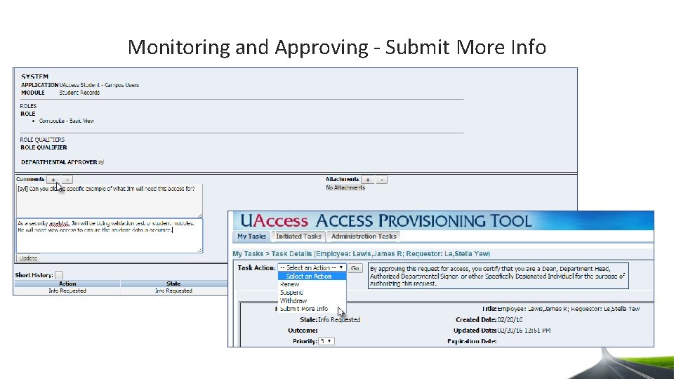Open the Priority dropdown
674x379 pixels.
click(x=326, y=341)
